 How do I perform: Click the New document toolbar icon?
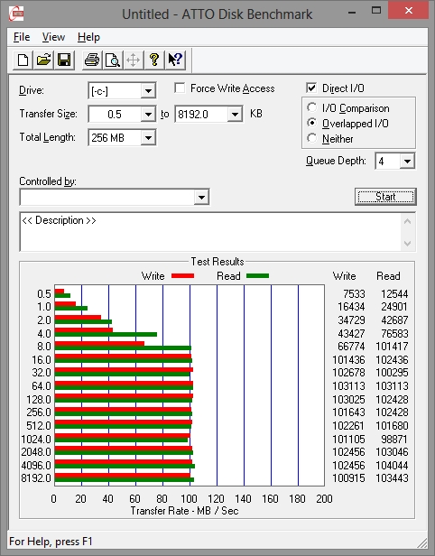tap(23, 60)
